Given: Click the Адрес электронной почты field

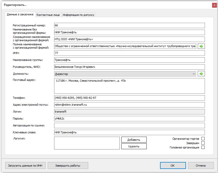Looking at the screenshot, I should pyautogui.click(x=130, y=105).
